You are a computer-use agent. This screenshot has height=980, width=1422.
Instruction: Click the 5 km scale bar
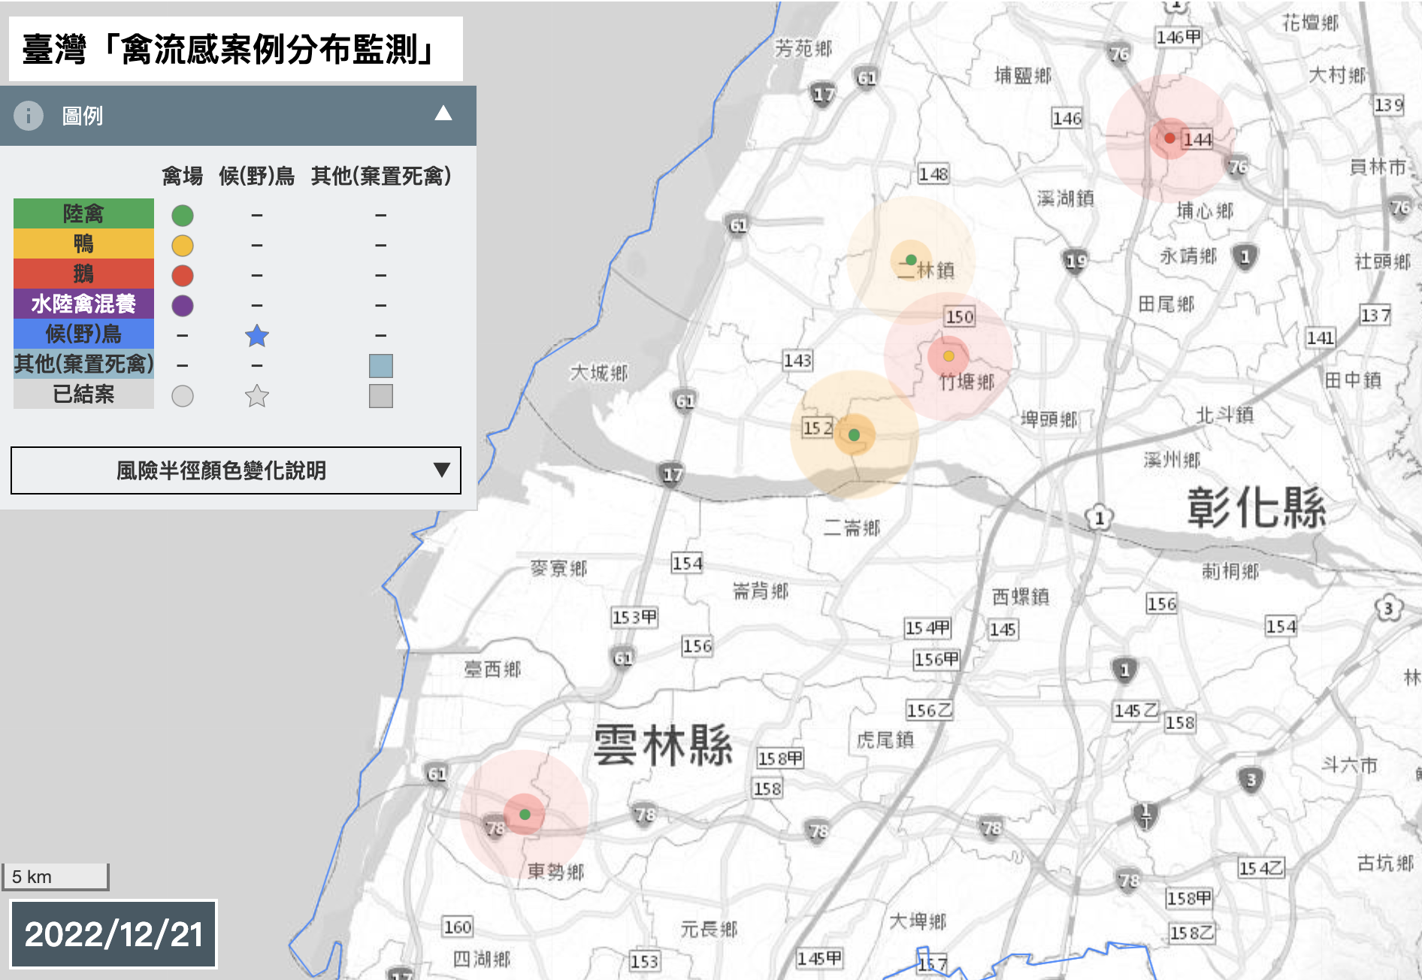point(56,876)
